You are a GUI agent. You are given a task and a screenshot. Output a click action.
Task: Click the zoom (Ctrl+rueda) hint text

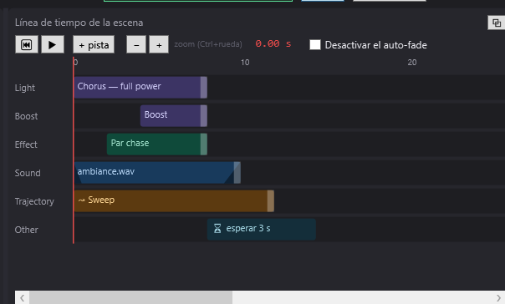[x=208, y=44]
